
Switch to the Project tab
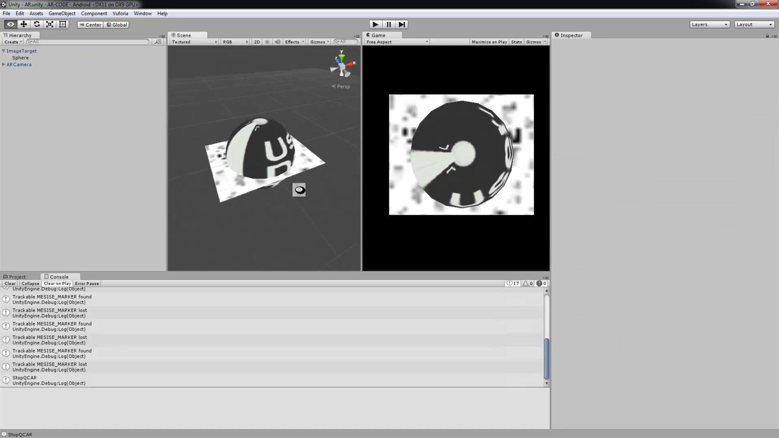click(x=15, y=277)
